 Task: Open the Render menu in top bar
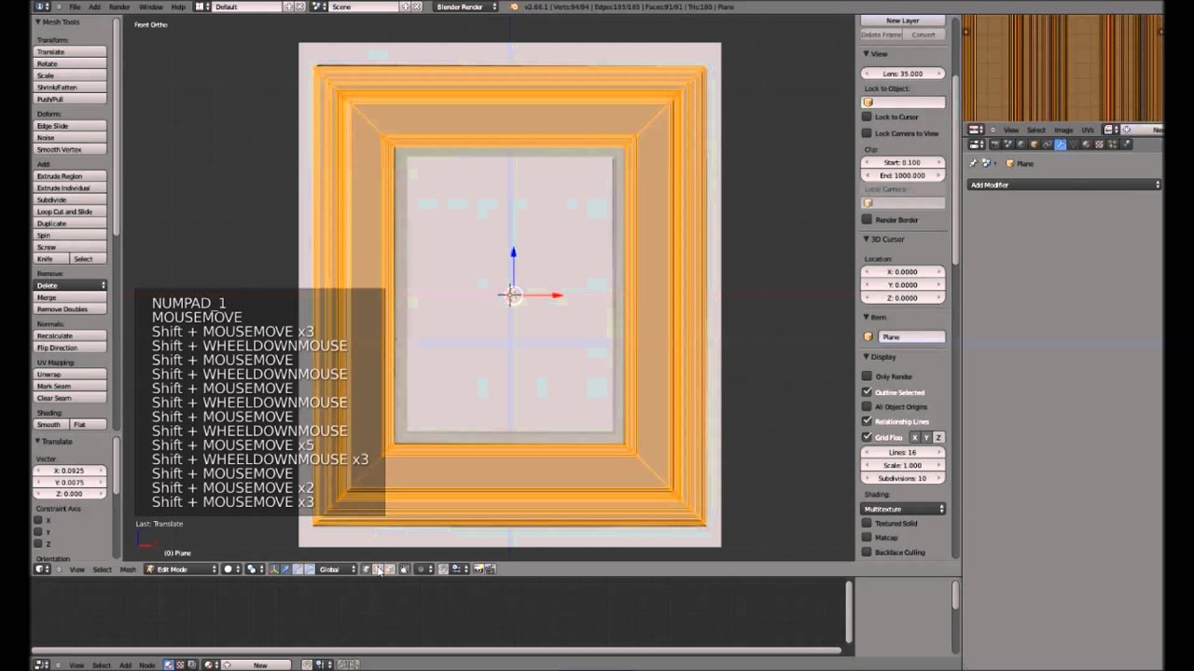(119, 7)
